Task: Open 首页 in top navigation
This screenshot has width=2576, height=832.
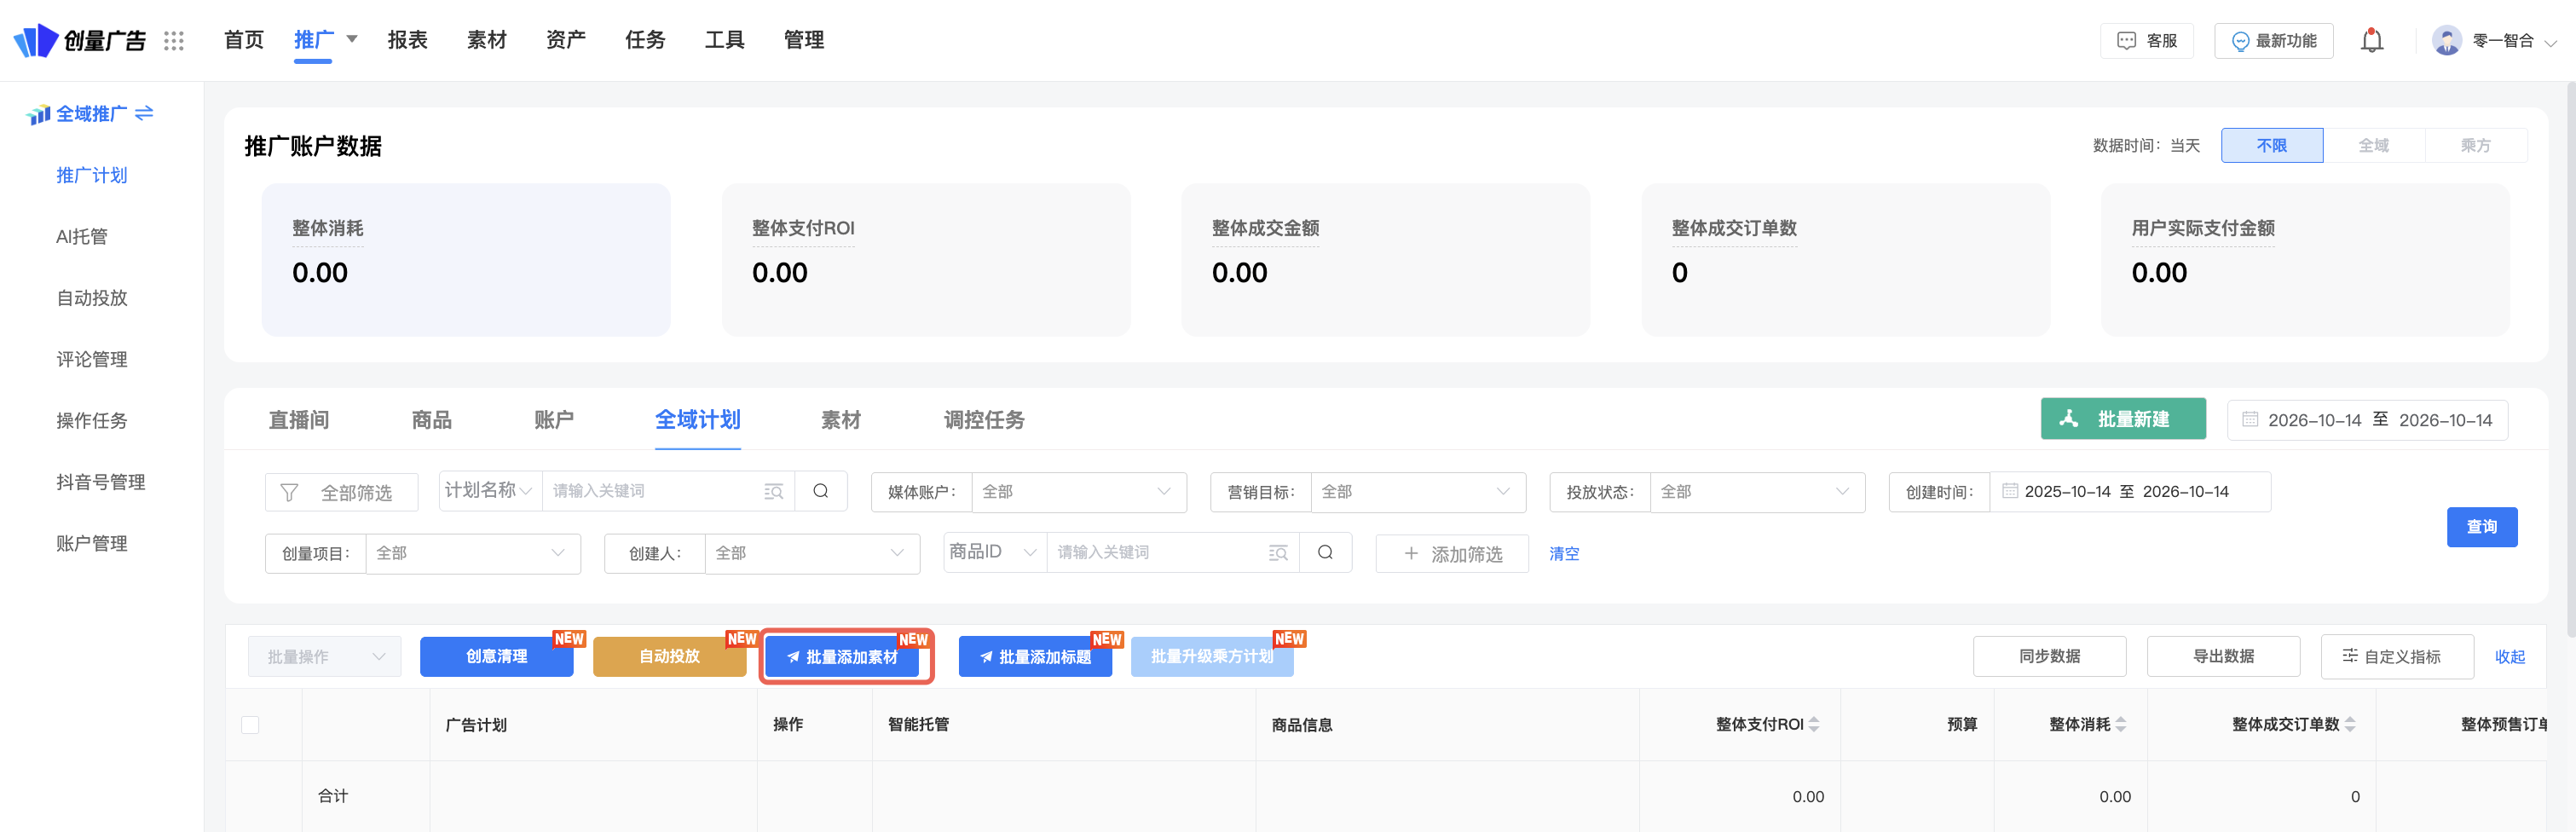Action: tap(244, 39)
